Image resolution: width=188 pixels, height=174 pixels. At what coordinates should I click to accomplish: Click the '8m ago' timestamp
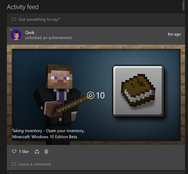point(174,34)
